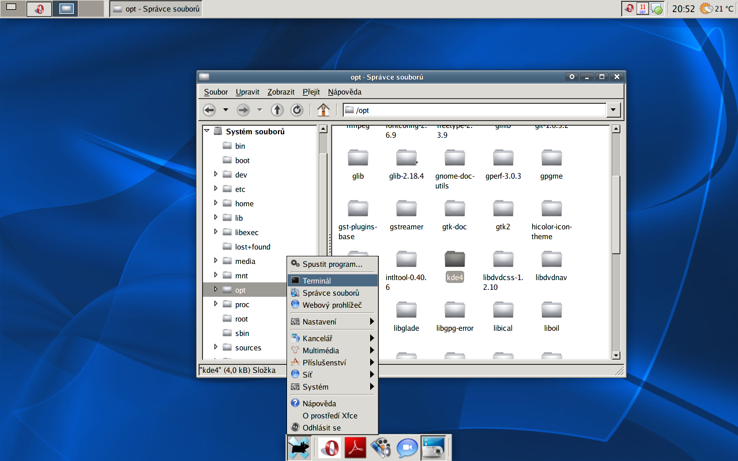Open the movie player icon in the dock
738x461 pixels.
click(381, 448)
